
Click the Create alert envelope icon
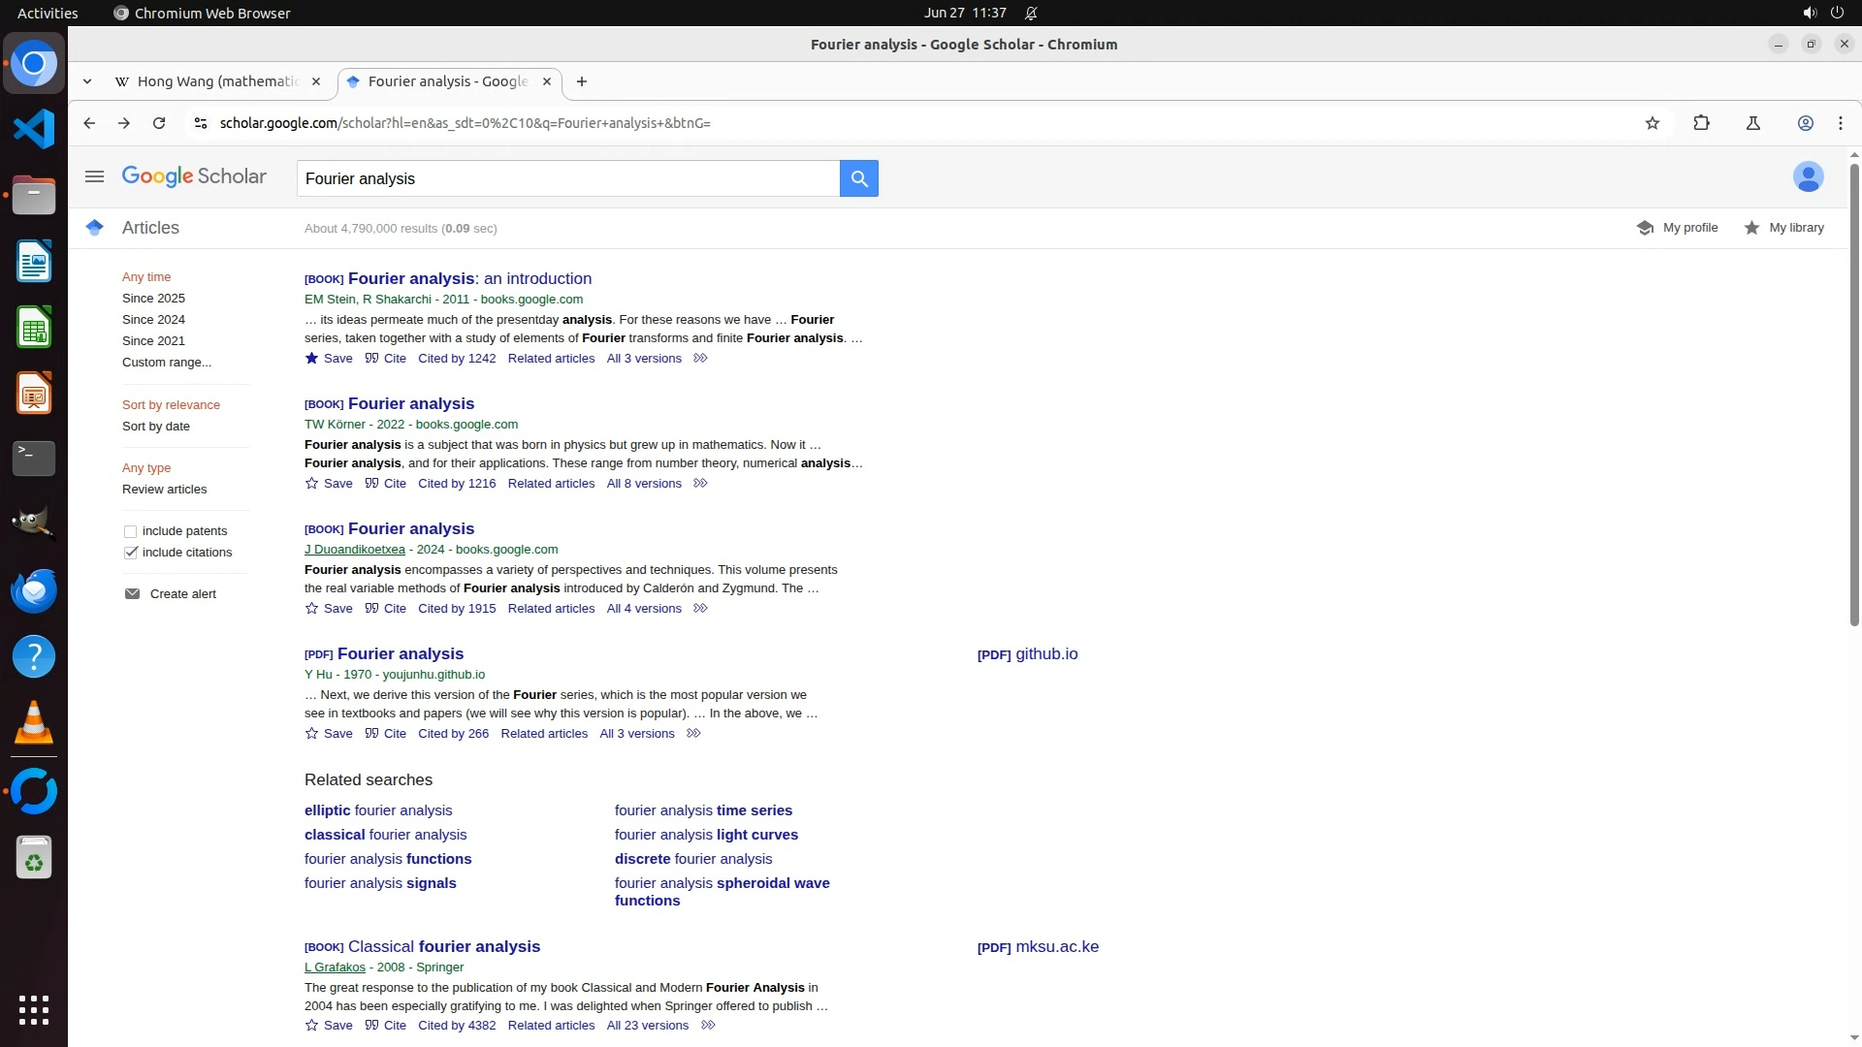coord(132,593)
